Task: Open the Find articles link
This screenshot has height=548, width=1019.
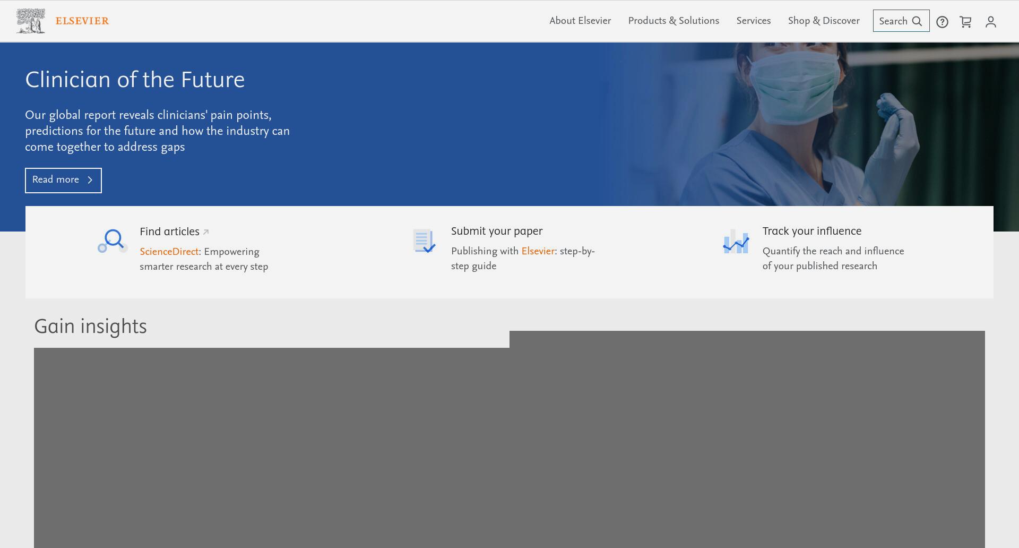Action: (169, 232)
